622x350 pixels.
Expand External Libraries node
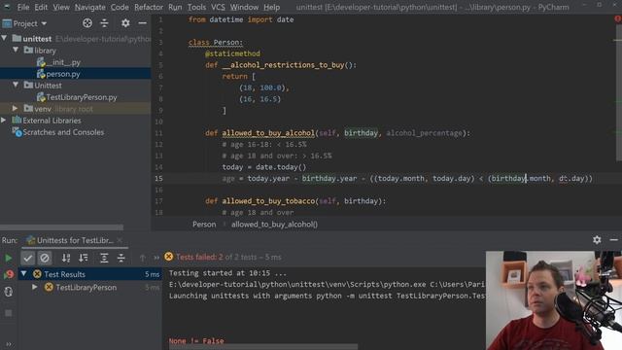point(4,120)
